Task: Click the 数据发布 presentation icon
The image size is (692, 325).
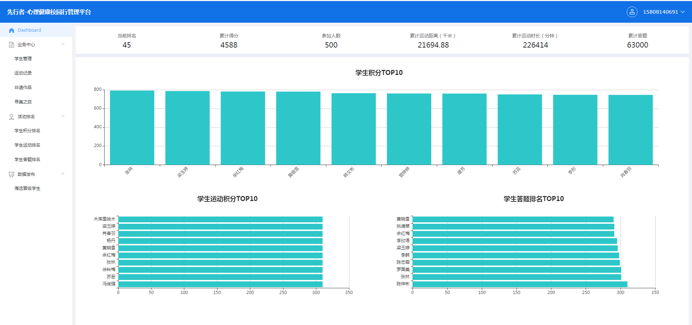Action: [x=12, y=174]
